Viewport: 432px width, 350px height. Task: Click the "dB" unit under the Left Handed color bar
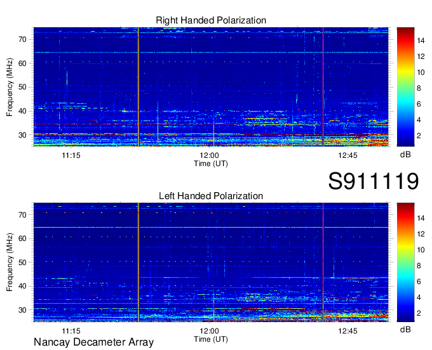click(x=405, y=329)
